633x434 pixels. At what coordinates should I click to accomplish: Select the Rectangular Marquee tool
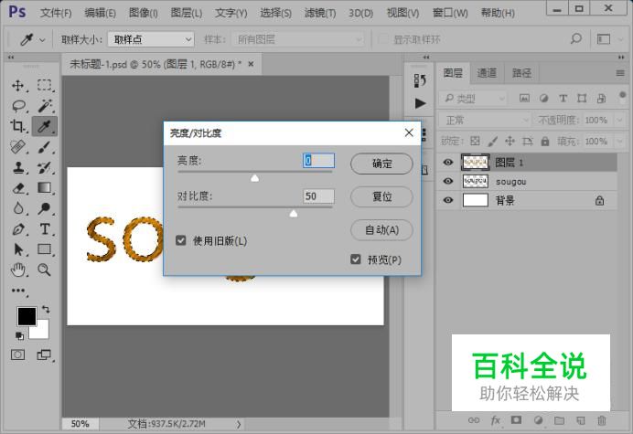click(x=44, y=85)
